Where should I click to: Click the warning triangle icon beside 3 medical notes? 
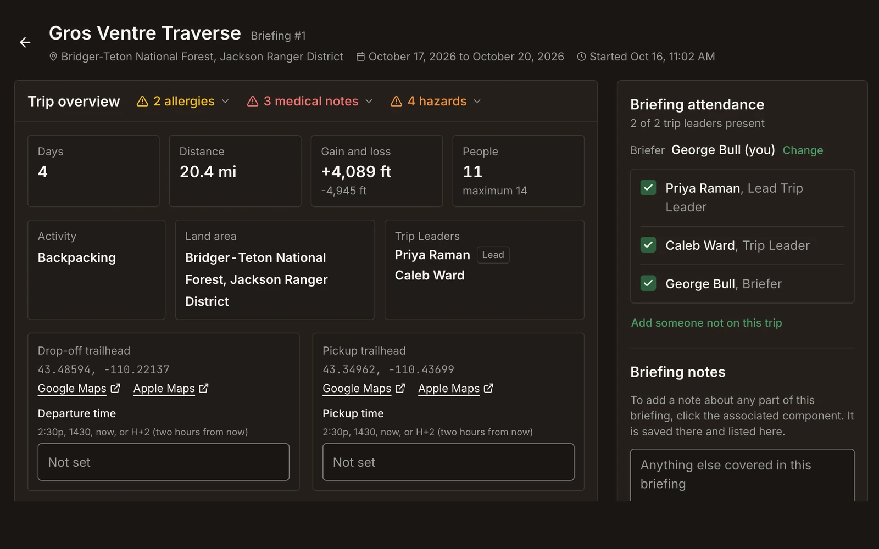[x=253, y=102]
